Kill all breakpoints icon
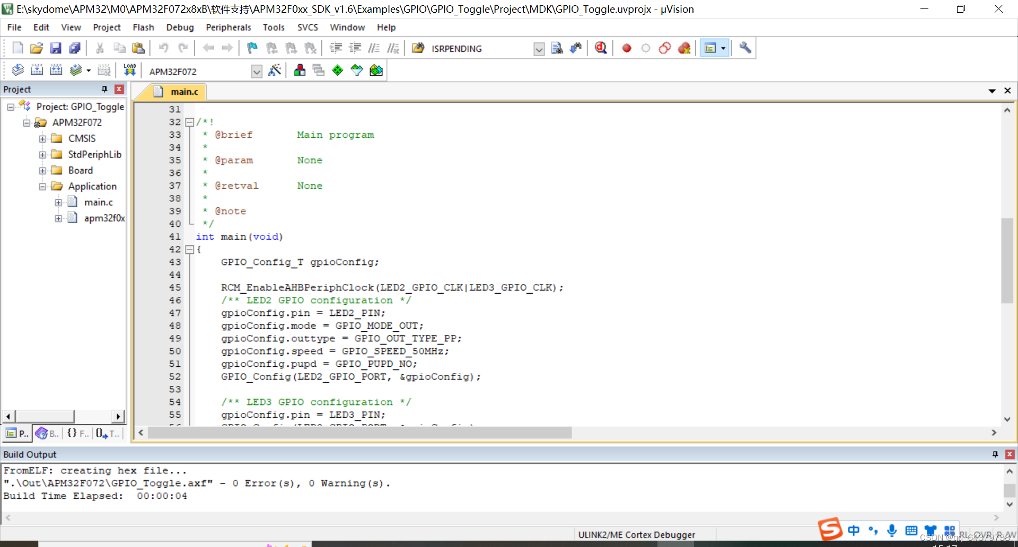Viewport: 1018px width, 547px height. click(x=684, y=48)
